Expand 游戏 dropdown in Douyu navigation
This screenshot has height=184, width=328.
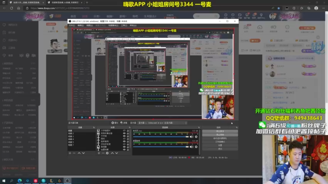(x=123, y=16)
